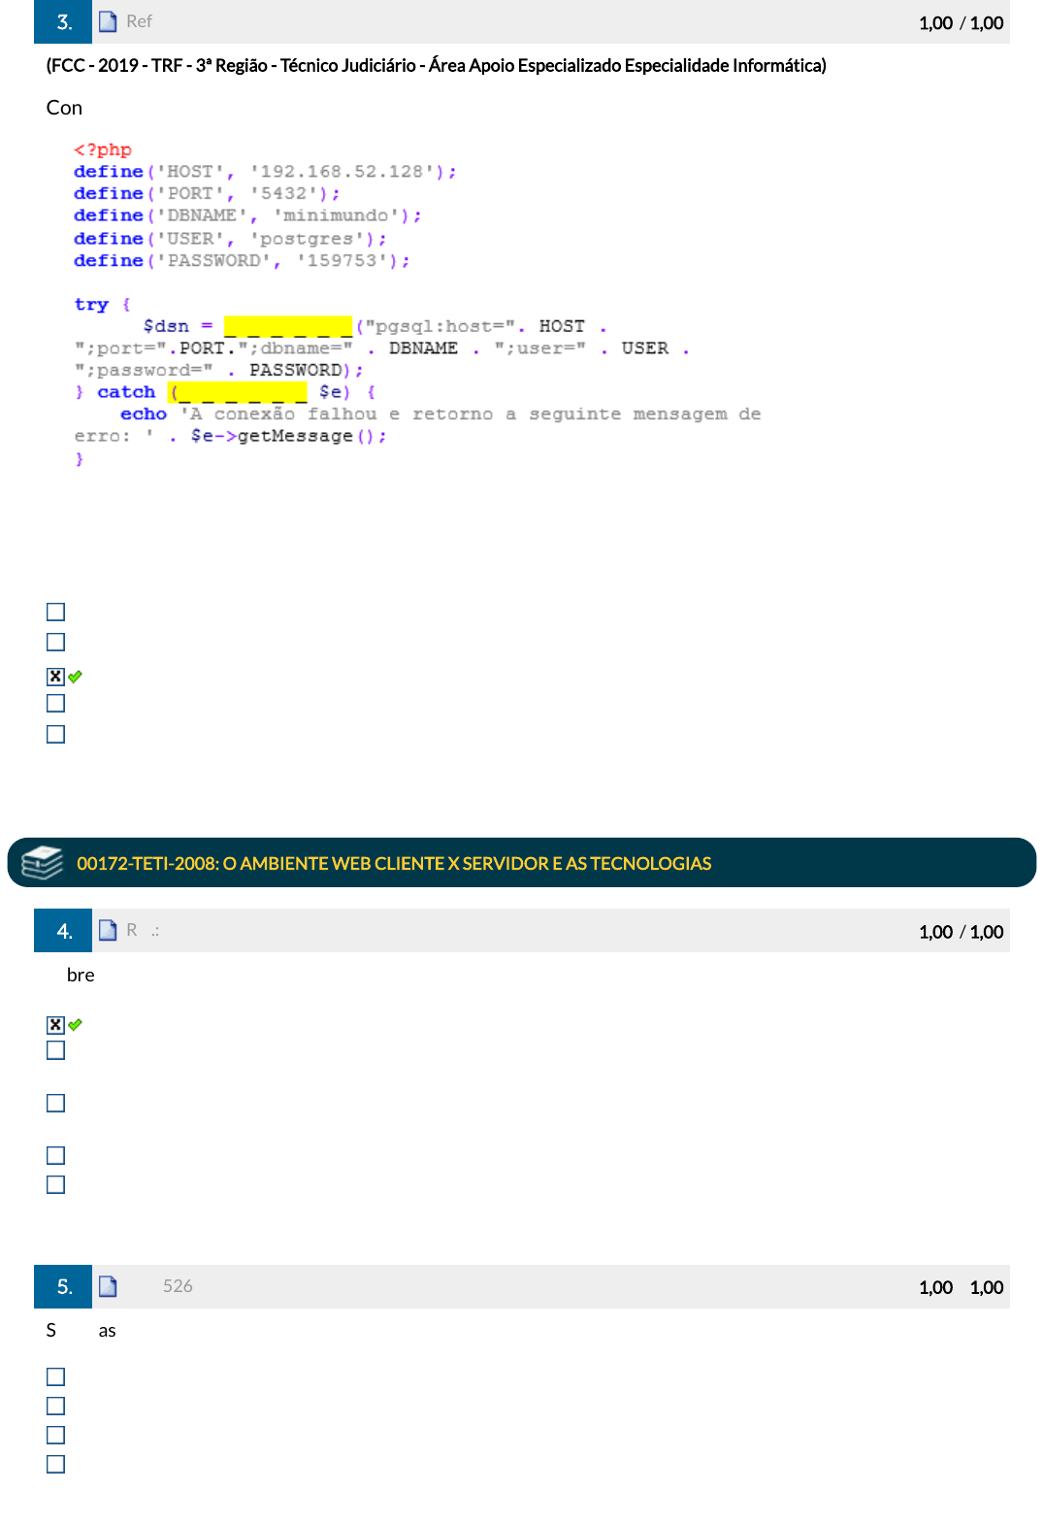
Task: Select the blue number 3 badge
Action: [63, 21]
